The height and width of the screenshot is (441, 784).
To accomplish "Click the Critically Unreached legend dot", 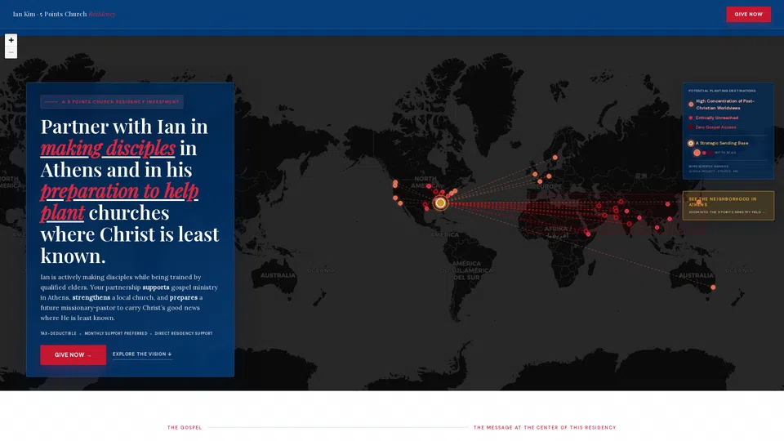I will click(x=691, y=118).
